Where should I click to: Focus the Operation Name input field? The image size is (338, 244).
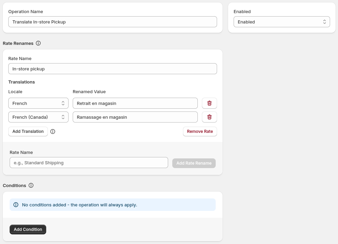(113, 22)
